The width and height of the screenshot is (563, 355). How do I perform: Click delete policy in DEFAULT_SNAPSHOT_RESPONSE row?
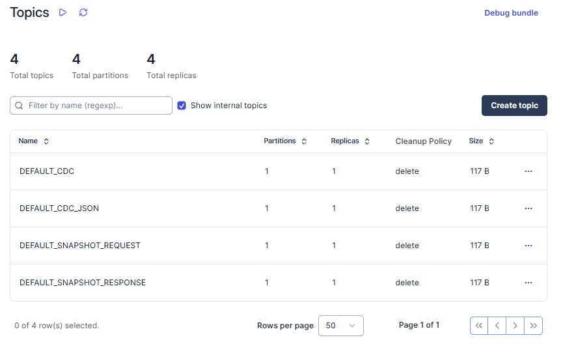coord(407,283)
